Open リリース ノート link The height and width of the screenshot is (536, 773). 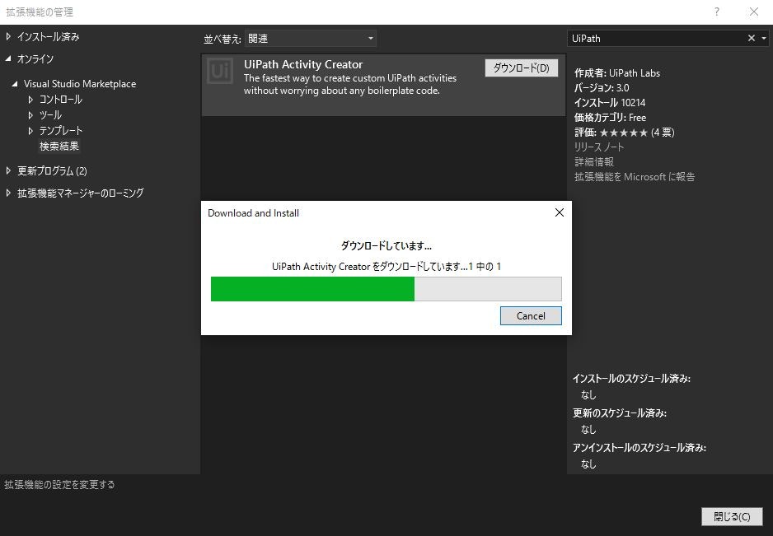tap(599, 147)
